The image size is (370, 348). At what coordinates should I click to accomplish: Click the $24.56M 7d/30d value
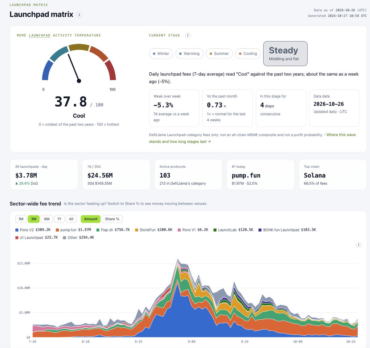click(x=100, y=176)
